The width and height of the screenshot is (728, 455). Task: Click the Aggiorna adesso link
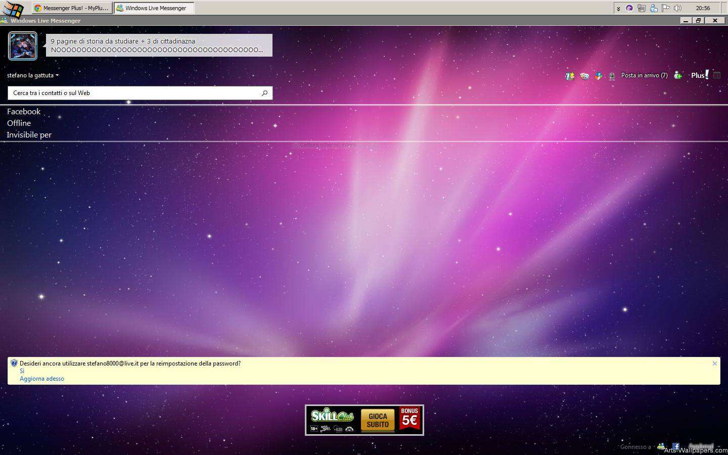point(42,379)
